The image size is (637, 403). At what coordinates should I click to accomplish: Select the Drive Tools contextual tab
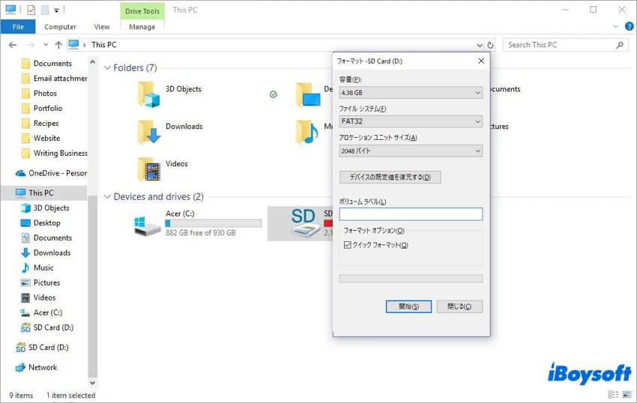[142, 11]
